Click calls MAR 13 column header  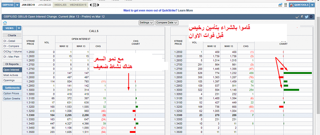point(81,46)
